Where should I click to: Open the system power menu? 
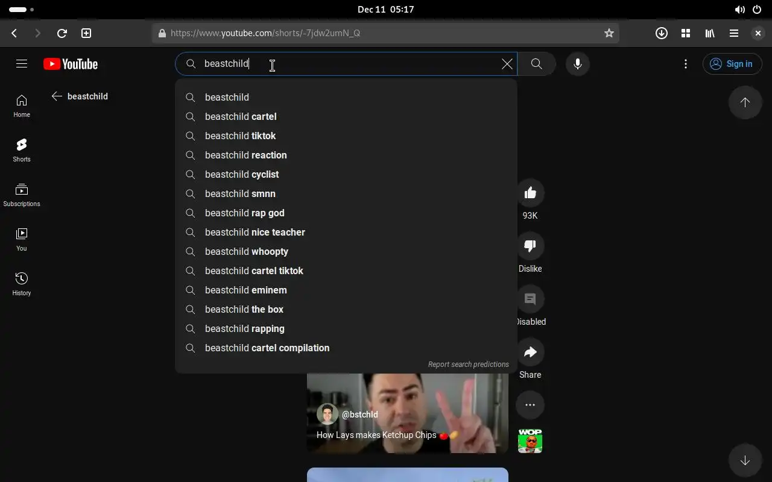pos(758,10)
